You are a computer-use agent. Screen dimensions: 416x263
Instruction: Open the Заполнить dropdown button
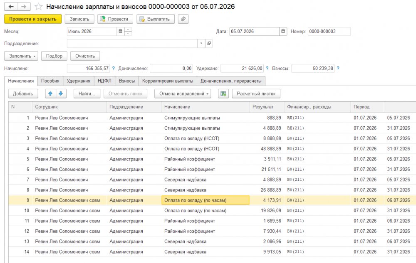point(21,56)
